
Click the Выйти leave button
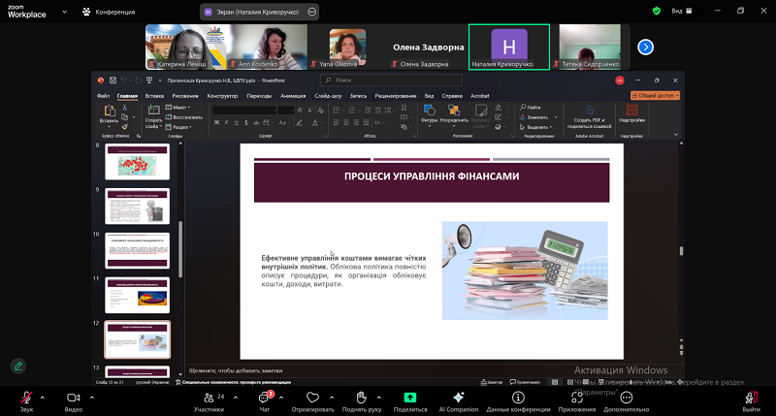[x=752, y=398]
